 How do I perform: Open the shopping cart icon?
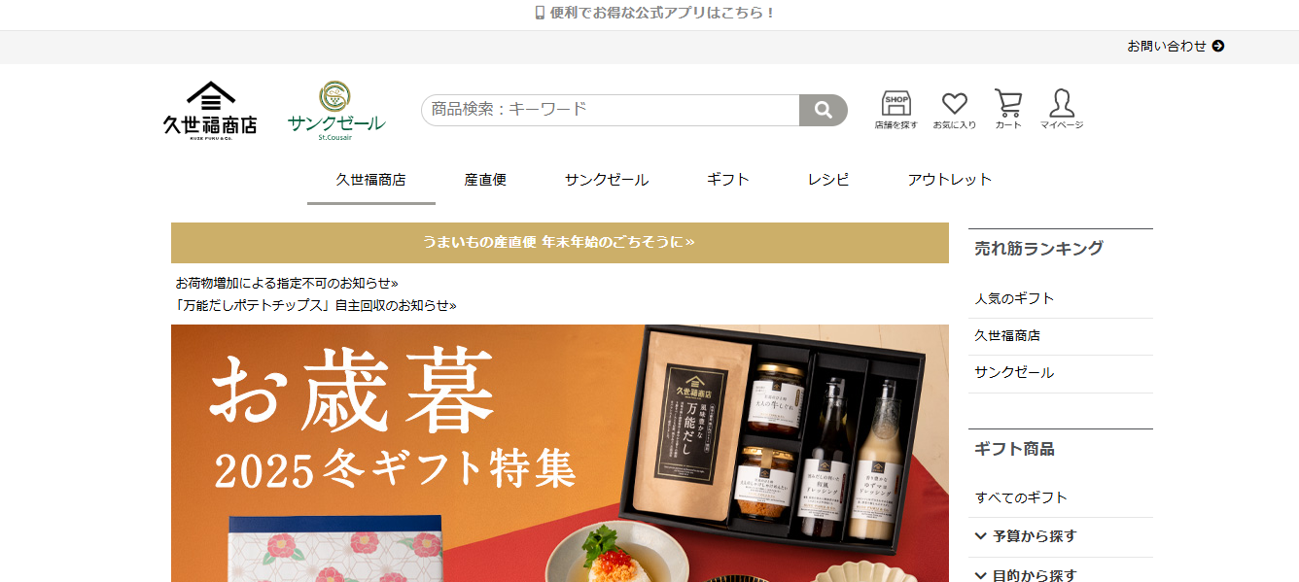[1008, 110]
